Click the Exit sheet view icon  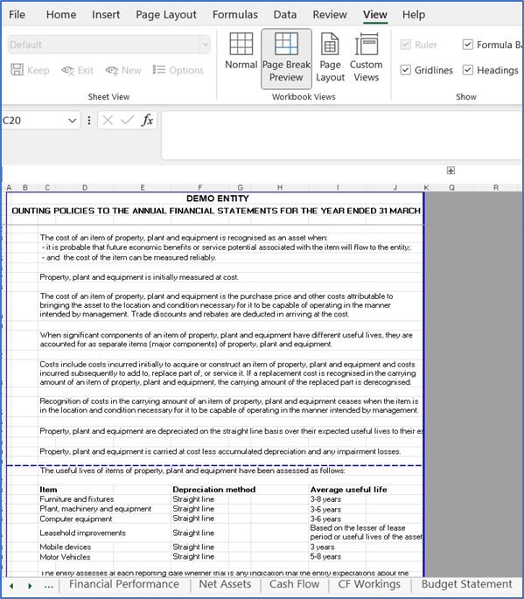pyautogui.click(x=68, y=70)
